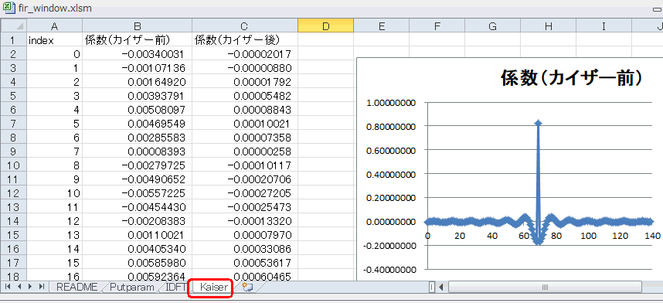Click horizontal scrollbar left arrow
This screenshot has width=663, height=303.
tap(440, 288)
